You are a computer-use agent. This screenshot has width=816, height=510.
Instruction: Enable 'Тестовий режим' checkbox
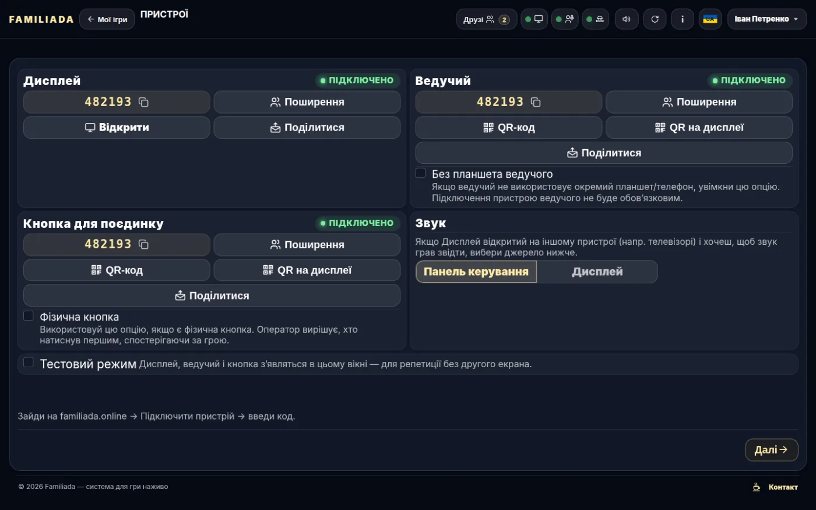[x=28, y=363]
